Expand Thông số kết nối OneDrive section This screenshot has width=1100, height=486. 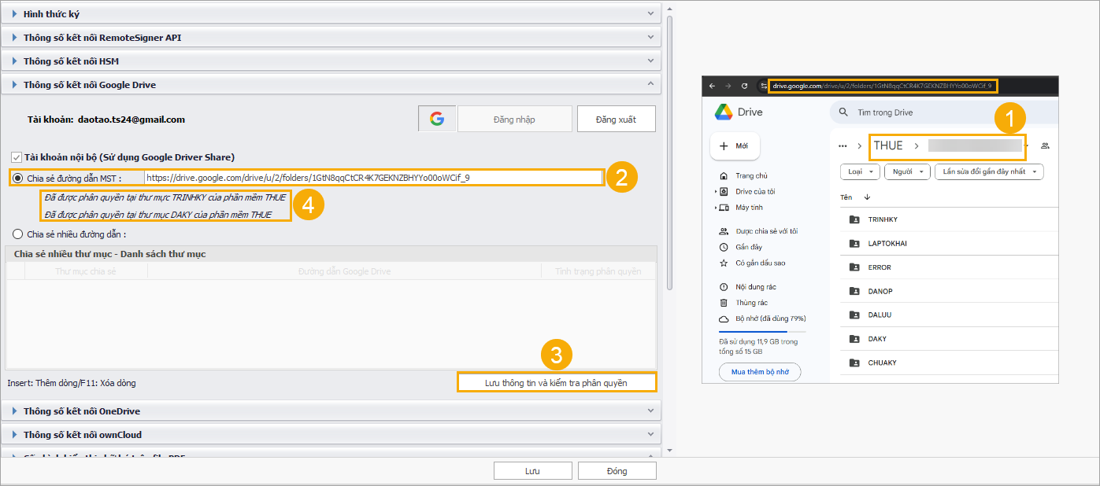tap(331, 411)
